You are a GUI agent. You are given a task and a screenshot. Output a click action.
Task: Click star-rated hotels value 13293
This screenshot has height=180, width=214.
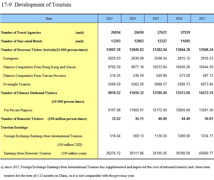tap(116, 41)
